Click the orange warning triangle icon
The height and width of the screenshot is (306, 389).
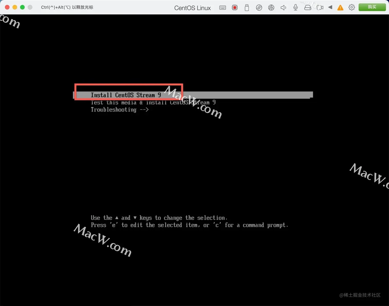tap(340, 8)
